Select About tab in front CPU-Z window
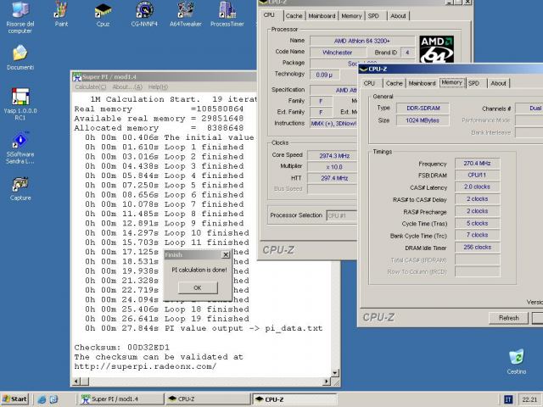 click(x=498, y=83)
